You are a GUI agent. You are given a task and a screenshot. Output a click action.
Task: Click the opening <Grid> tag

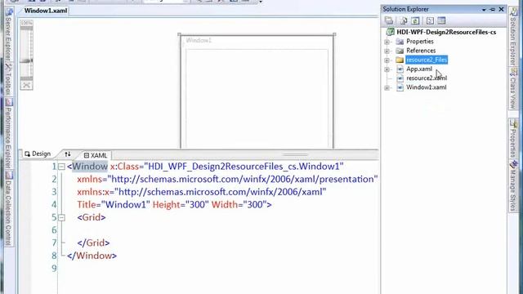92,217
